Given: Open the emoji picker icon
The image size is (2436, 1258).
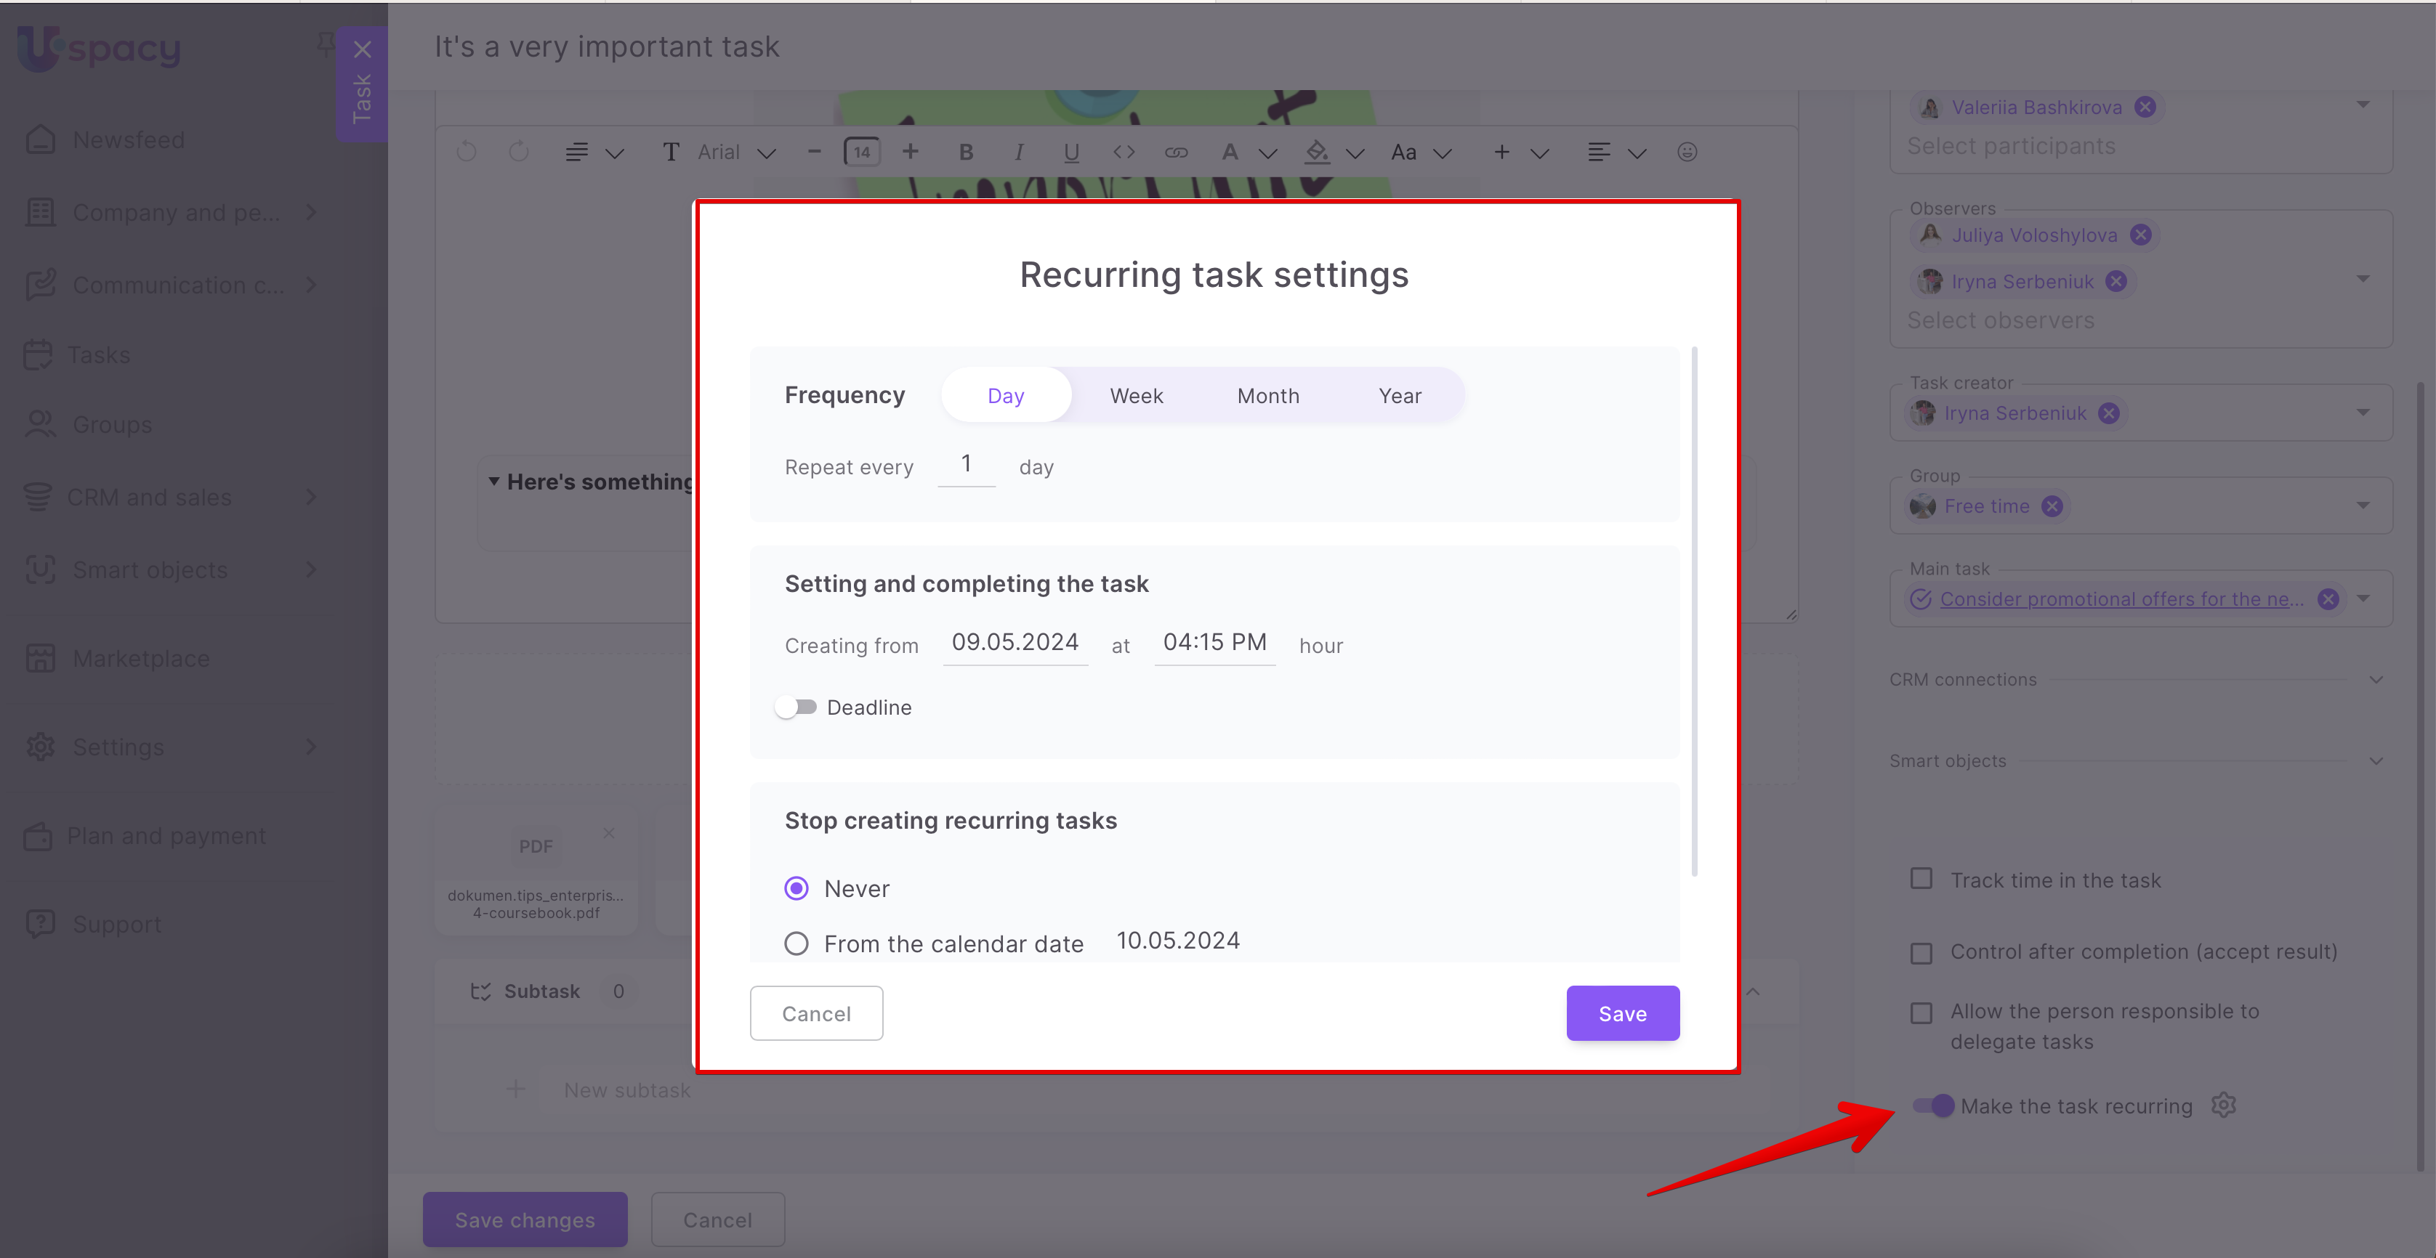Looking at the screenshot, I should (x=1687, y=153).
